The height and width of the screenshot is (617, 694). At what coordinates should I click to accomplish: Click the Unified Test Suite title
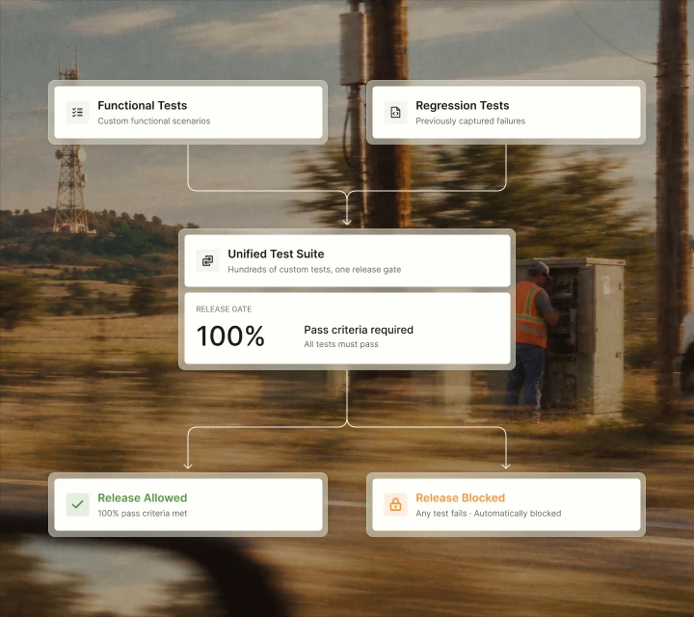tap(276, 254)
